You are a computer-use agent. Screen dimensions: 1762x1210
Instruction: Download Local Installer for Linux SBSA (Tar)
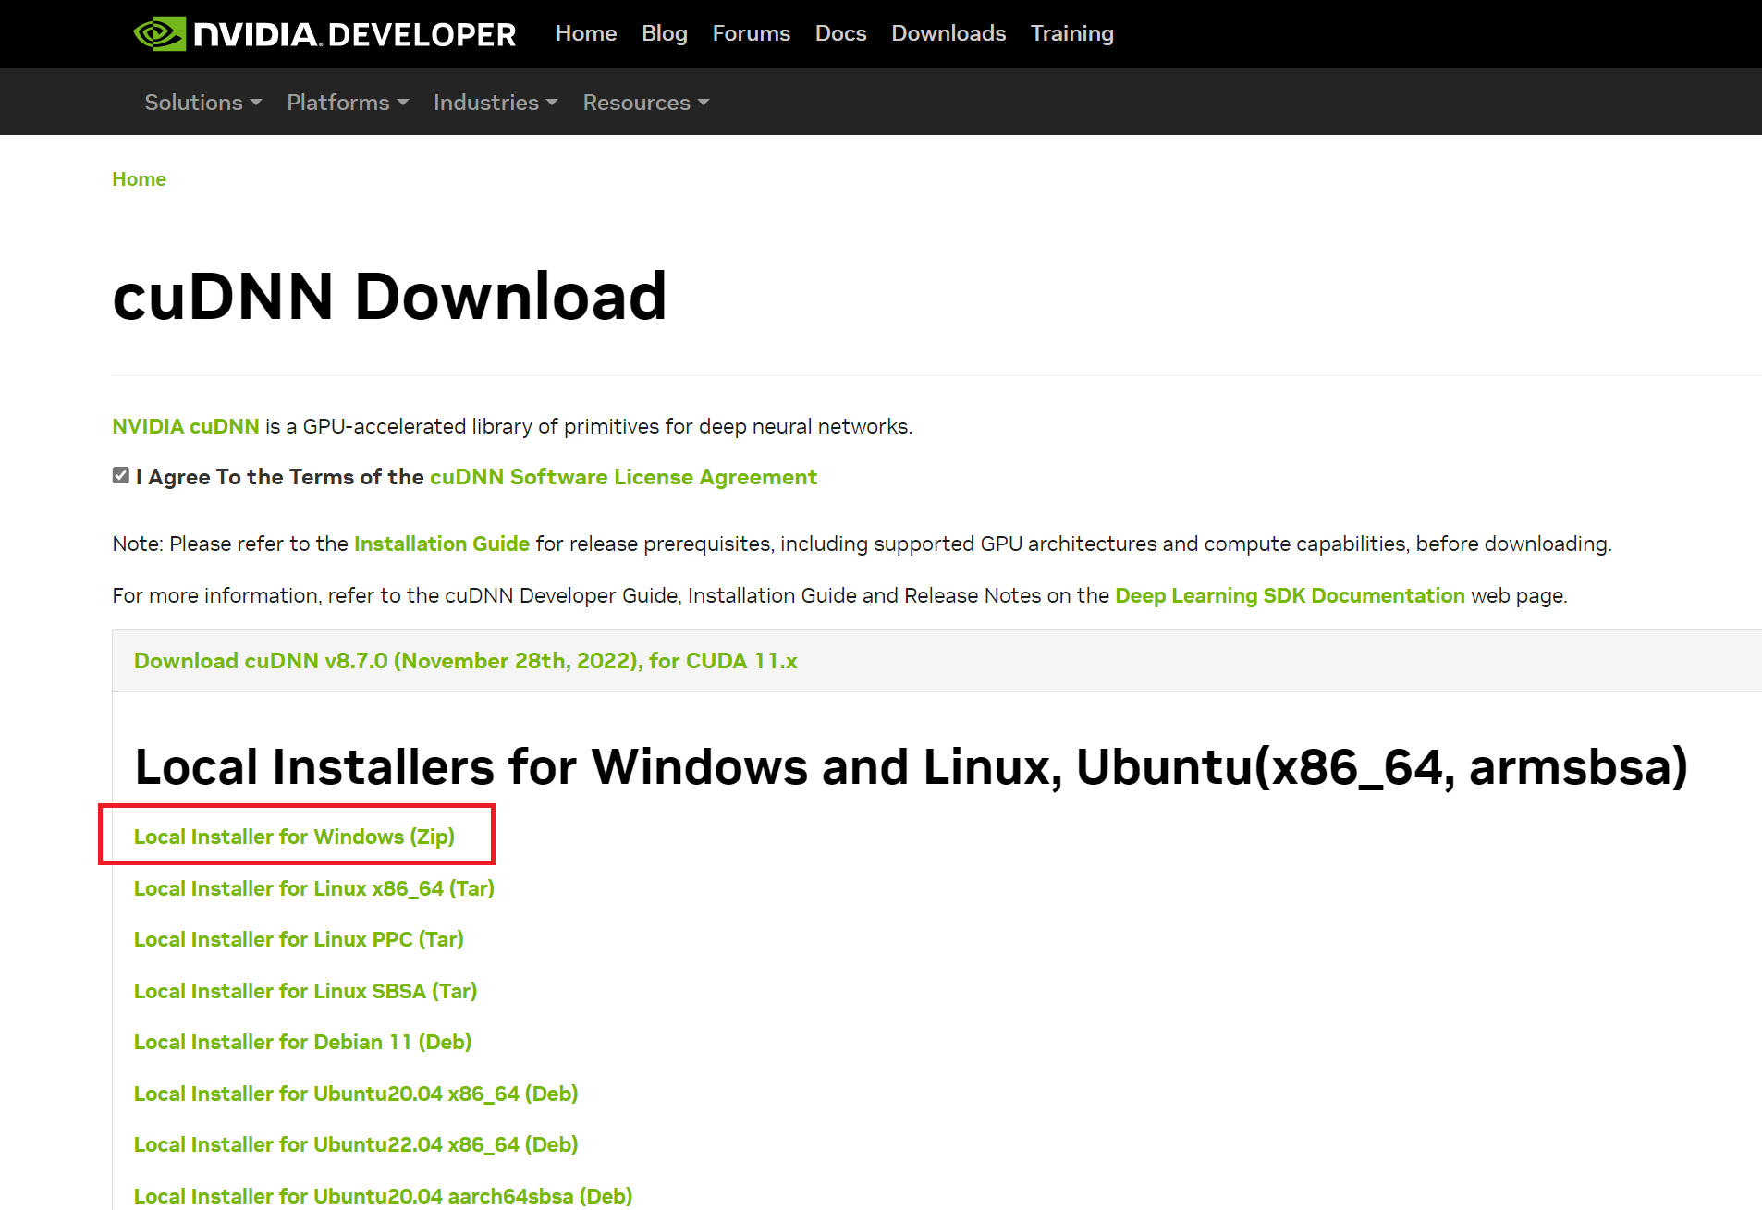pyautogui.click(x=305, y=991)
